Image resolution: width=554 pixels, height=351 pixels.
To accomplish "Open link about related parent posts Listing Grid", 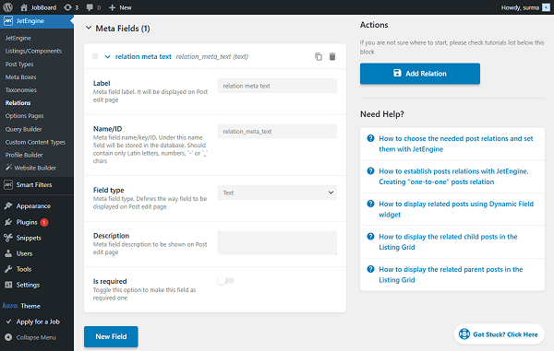I will click(451, 275).
